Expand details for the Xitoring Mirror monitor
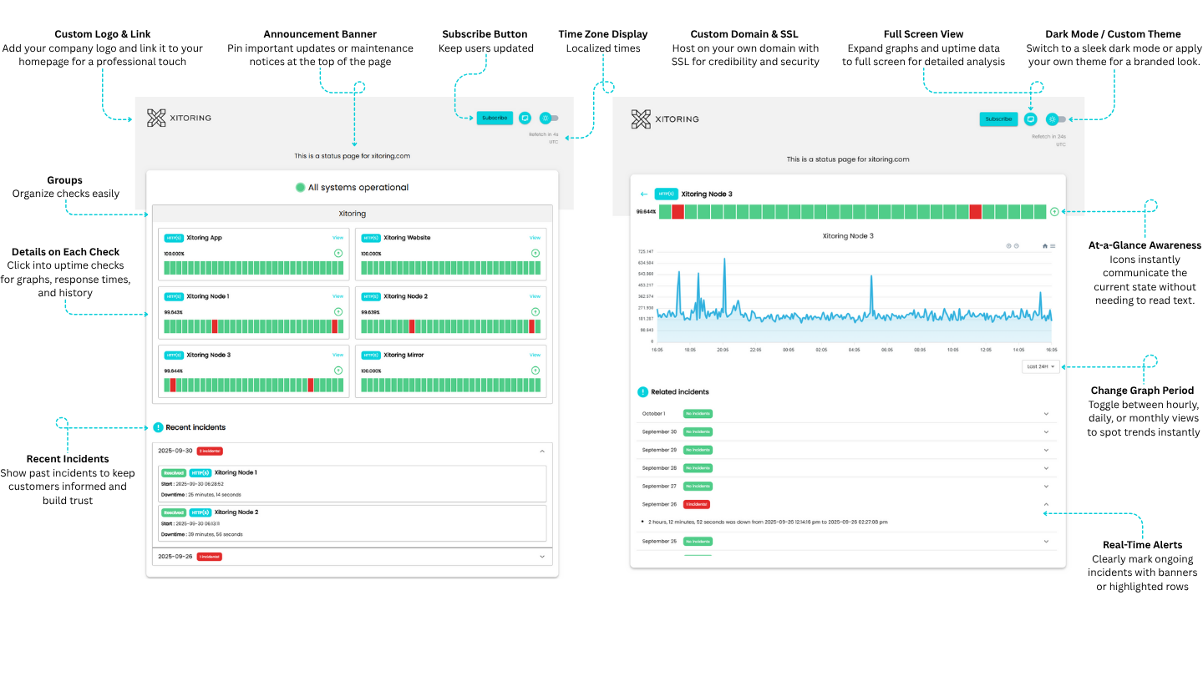 (535, 370)
